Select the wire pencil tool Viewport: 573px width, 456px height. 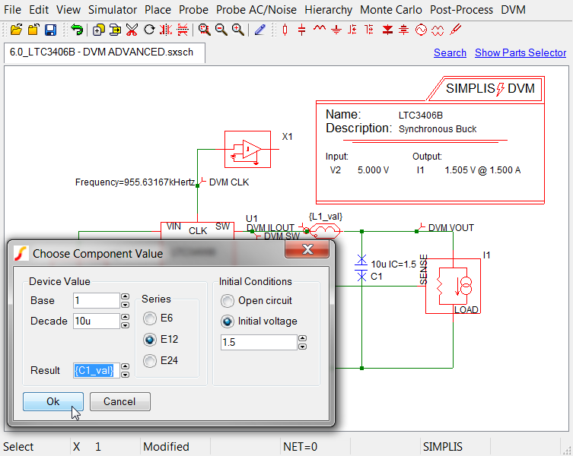tap(260, 30)
